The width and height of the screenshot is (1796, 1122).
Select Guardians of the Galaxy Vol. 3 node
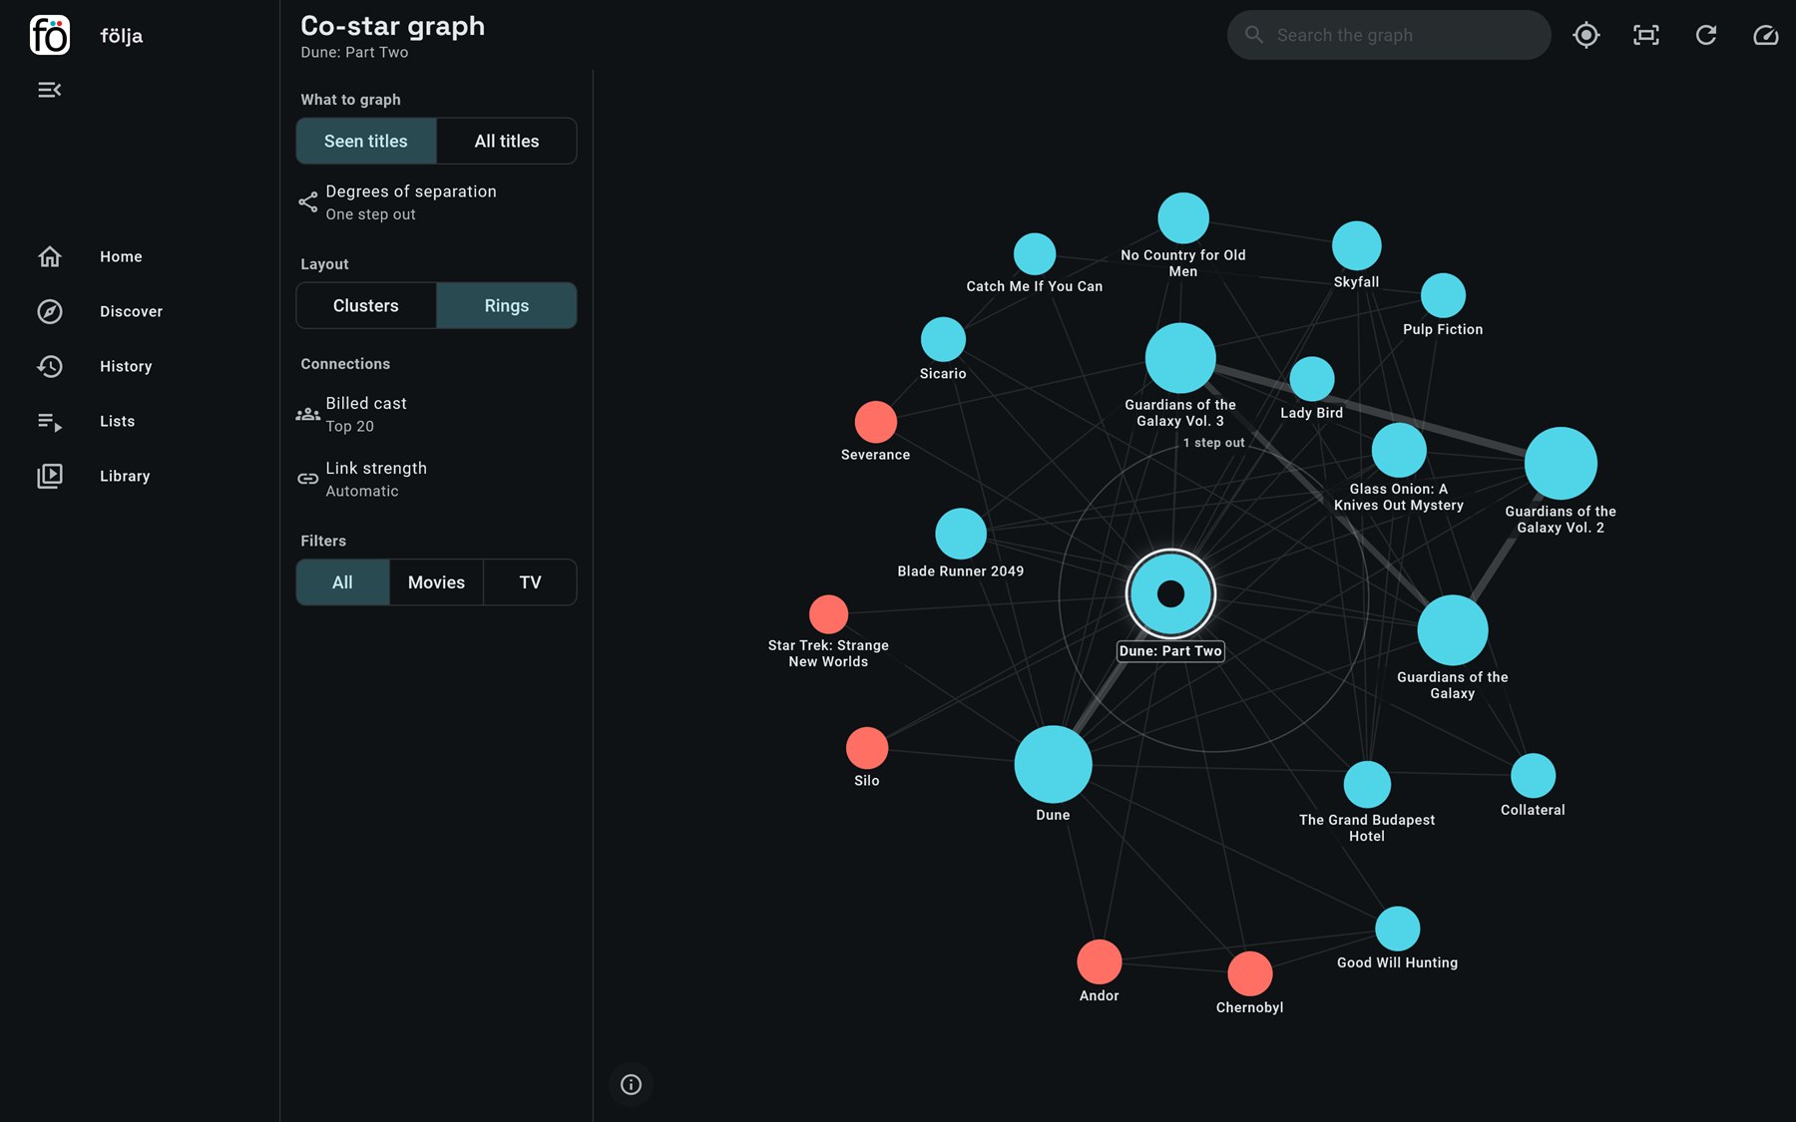1180,358
